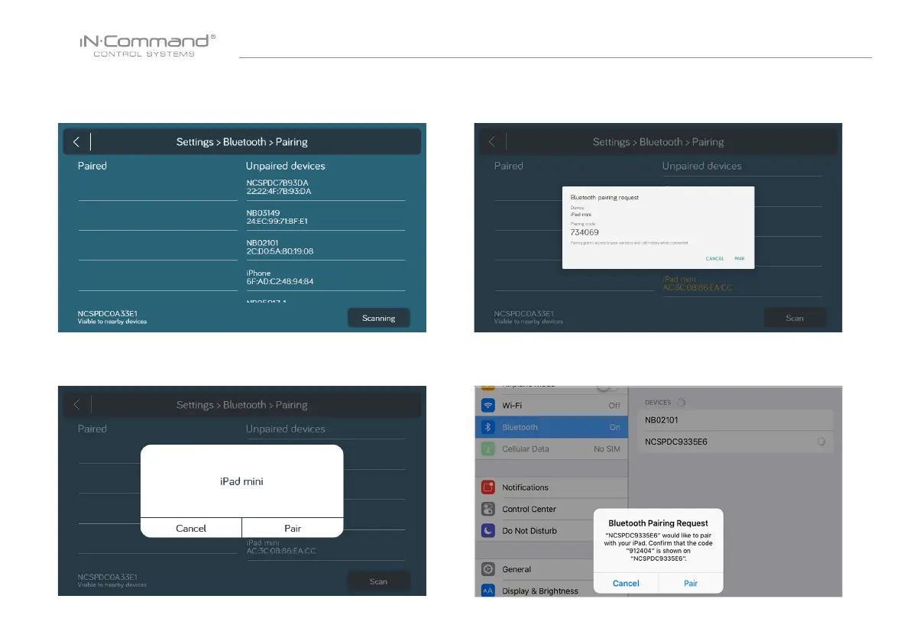Tap the Display & Brightness AA icon
The height and width of the screenshot is (641, 910).
click(x=488, y=591)
